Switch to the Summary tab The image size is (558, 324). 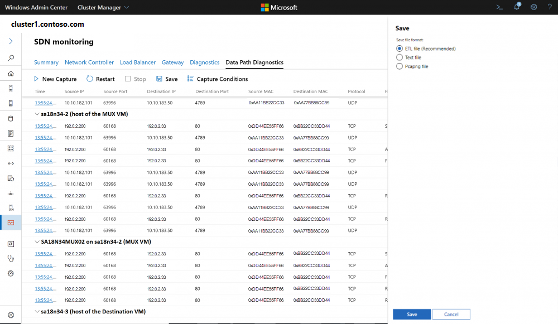(46, 62)
